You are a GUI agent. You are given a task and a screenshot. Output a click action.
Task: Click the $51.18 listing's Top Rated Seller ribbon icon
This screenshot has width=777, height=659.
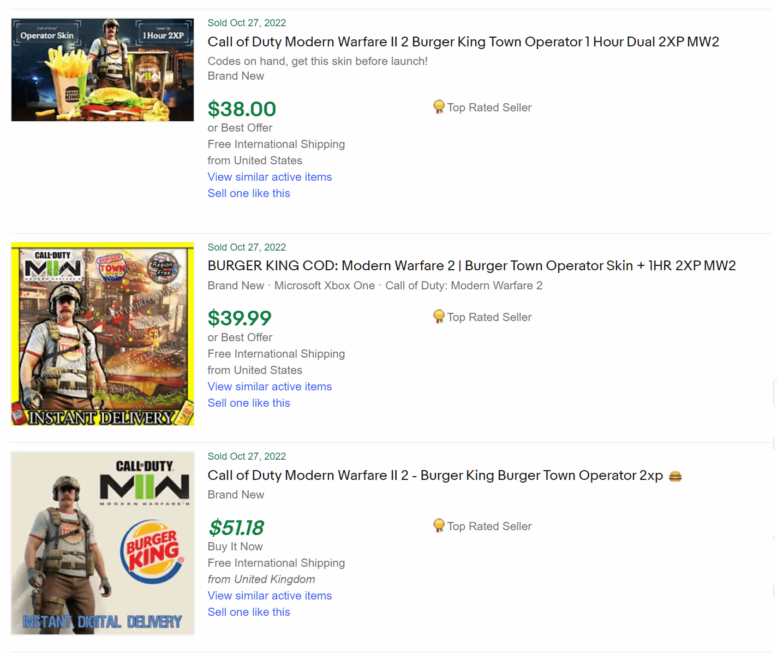click(x=439, y=526)
